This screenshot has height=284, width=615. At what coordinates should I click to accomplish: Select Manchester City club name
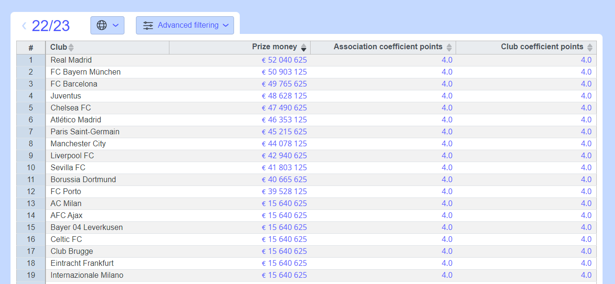tap(78, 144)
